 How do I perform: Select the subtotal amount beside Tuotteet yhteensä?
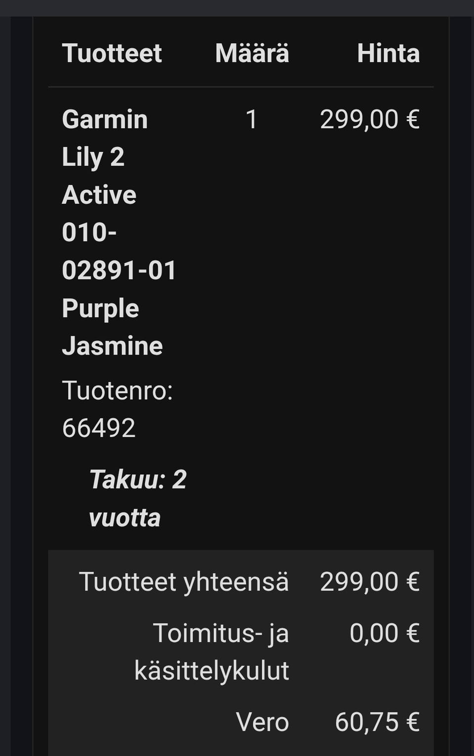pos(369,581)
